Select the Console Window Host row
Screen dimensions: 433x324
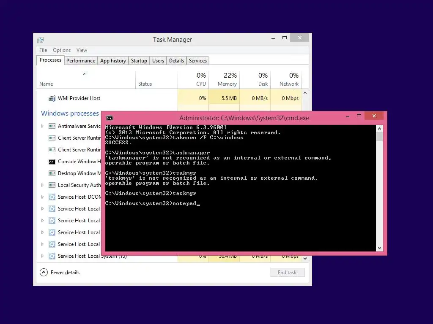click(69, 162)
